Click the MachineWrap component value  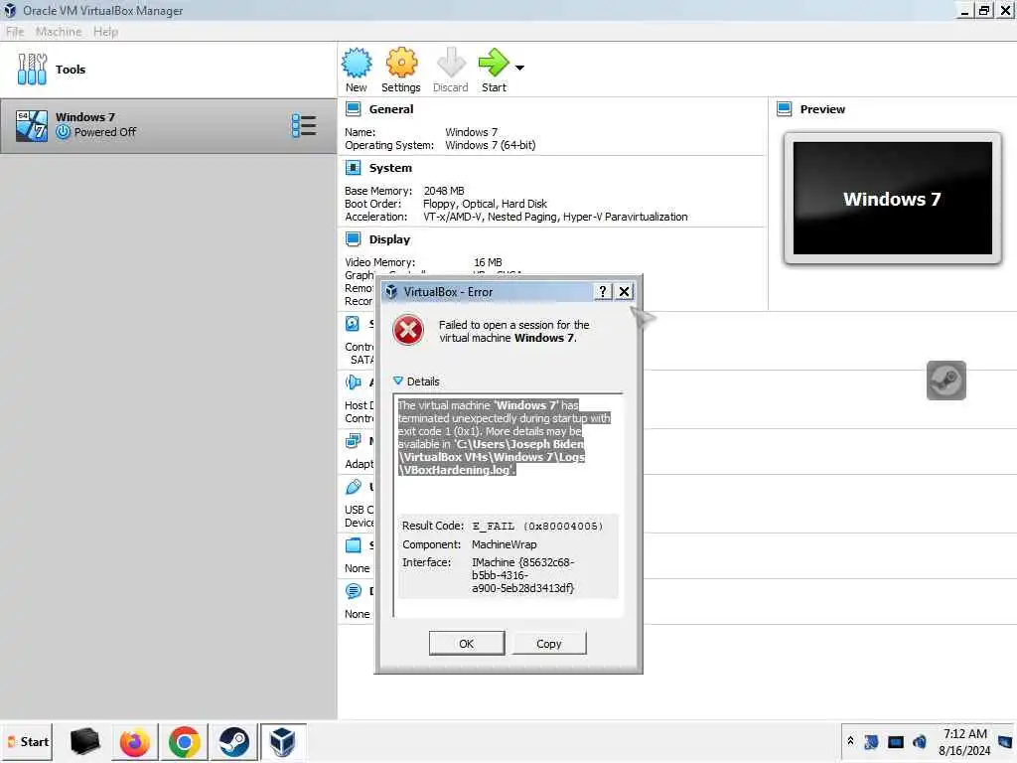(504, 544)
